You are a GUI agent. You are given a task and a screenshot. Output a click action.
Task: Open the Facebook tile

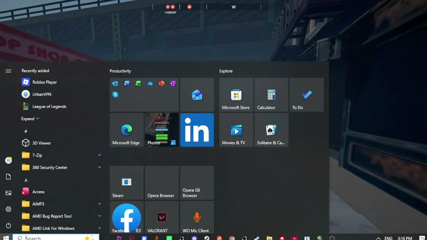point(126,217)
